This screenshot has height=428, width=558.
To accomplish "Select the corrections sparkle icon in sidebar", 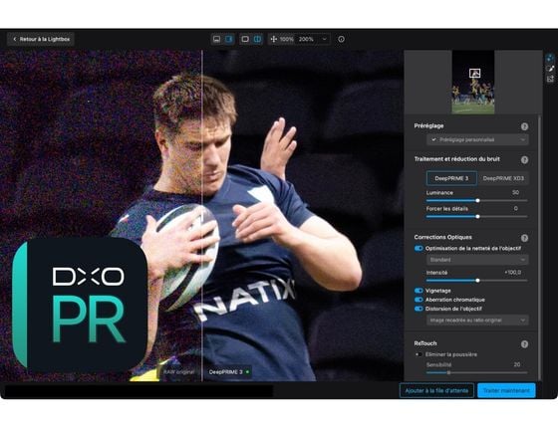I will [550, 58].
